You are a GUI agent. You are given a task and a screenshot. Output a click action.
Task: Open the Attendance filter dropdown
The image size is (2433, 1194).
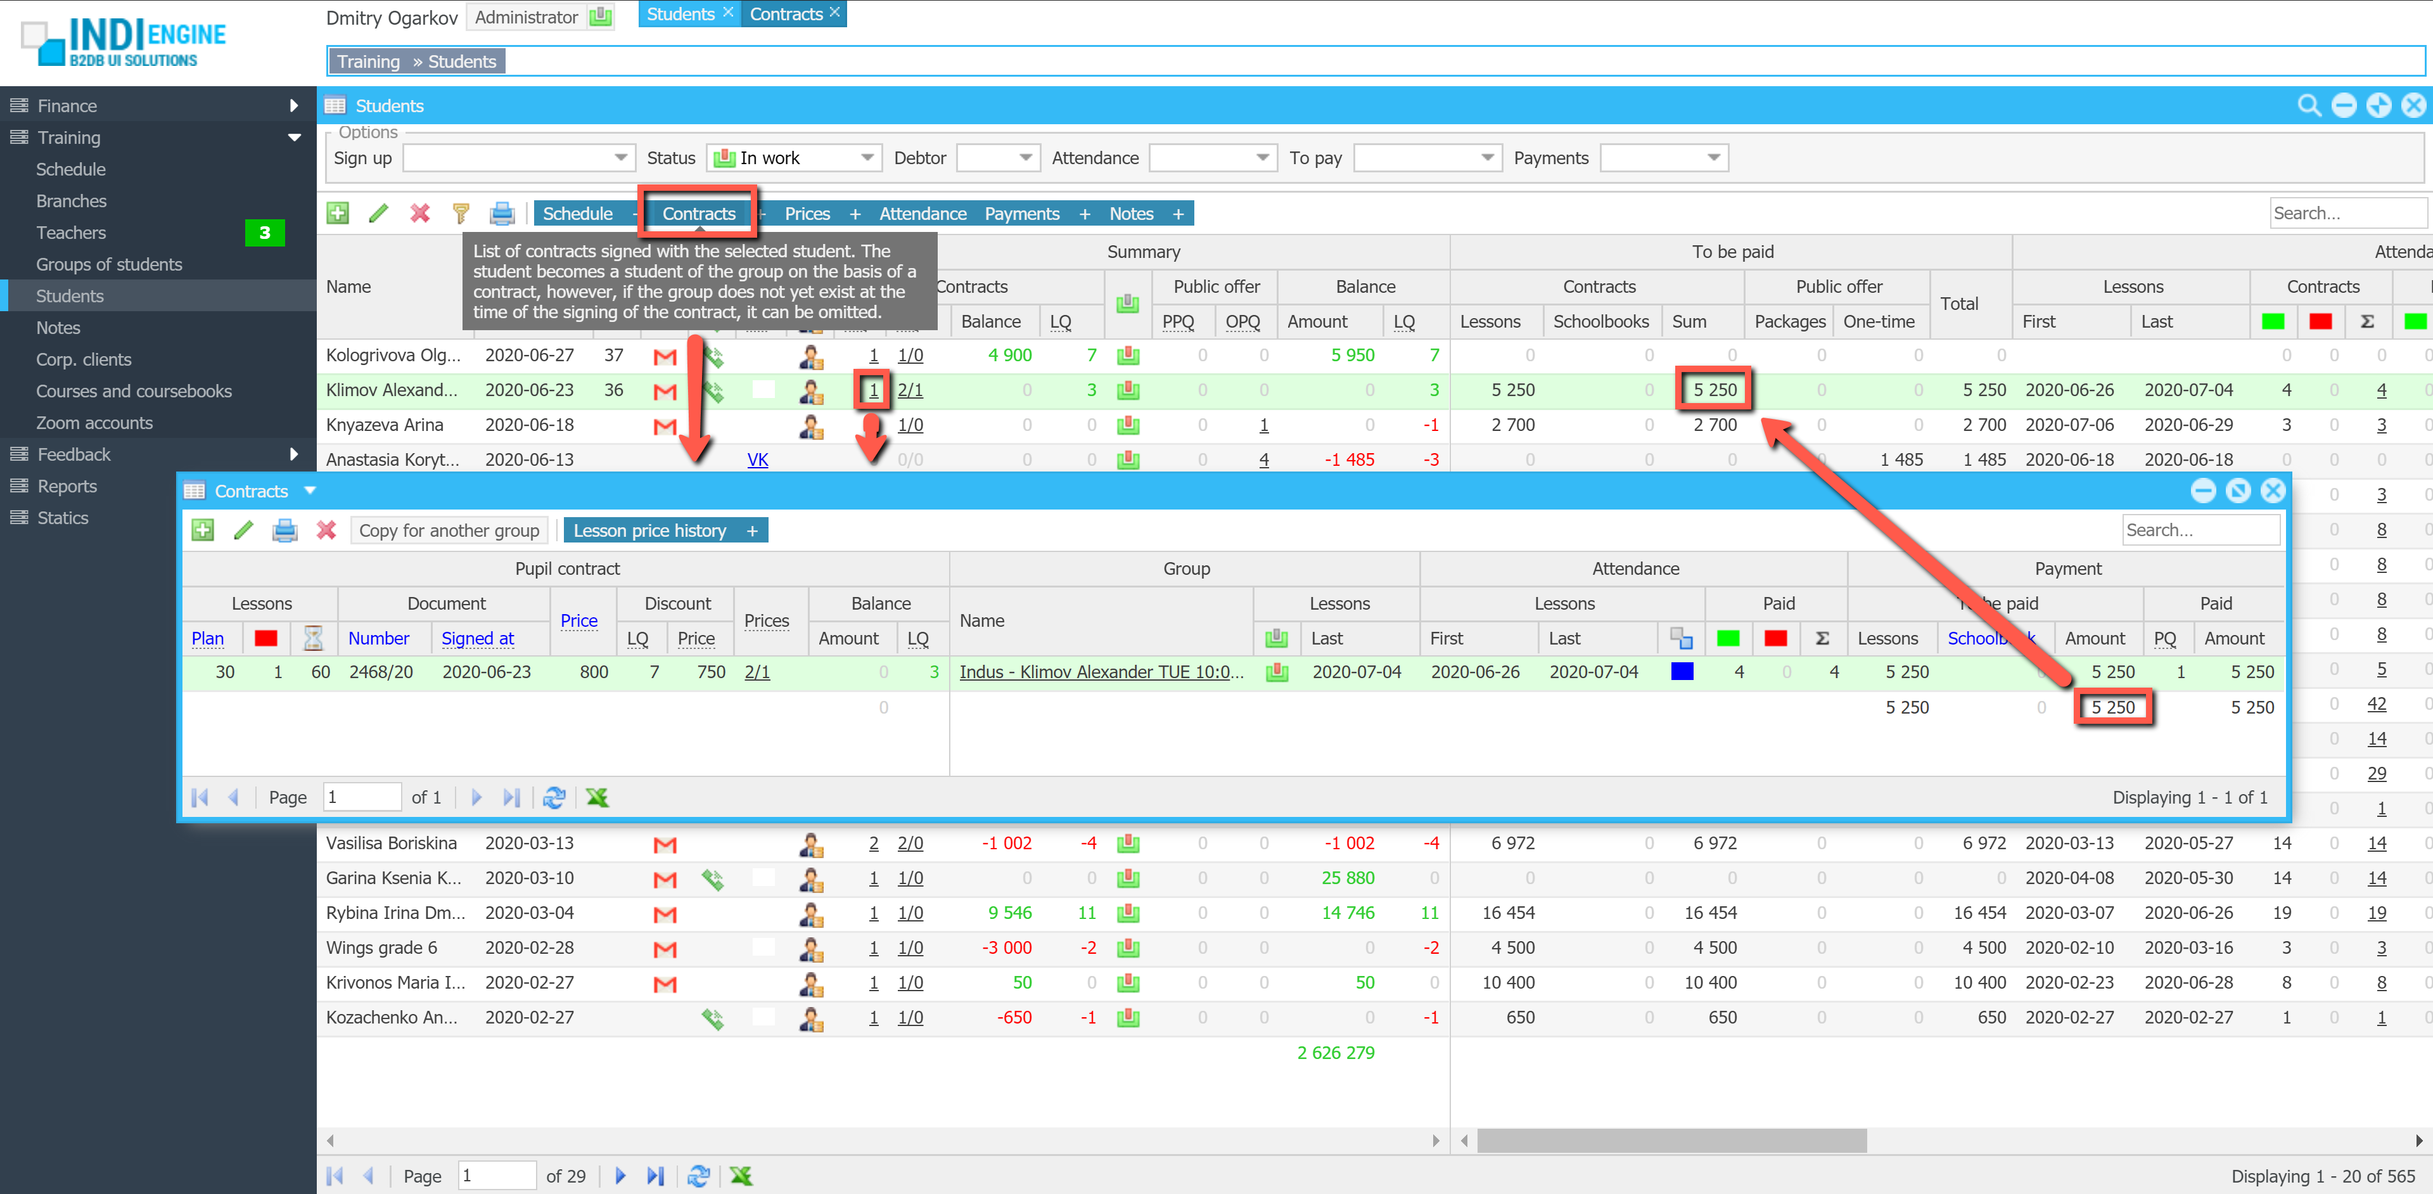tap(1262, 158)
